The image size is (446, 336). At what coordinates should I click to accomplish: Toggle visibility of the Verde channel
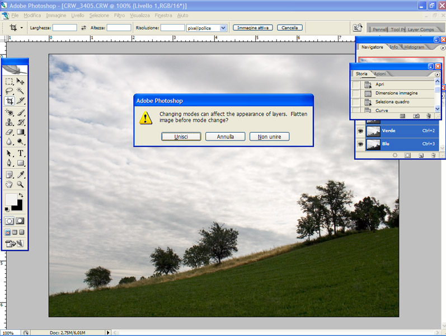[x=360, y=130]
